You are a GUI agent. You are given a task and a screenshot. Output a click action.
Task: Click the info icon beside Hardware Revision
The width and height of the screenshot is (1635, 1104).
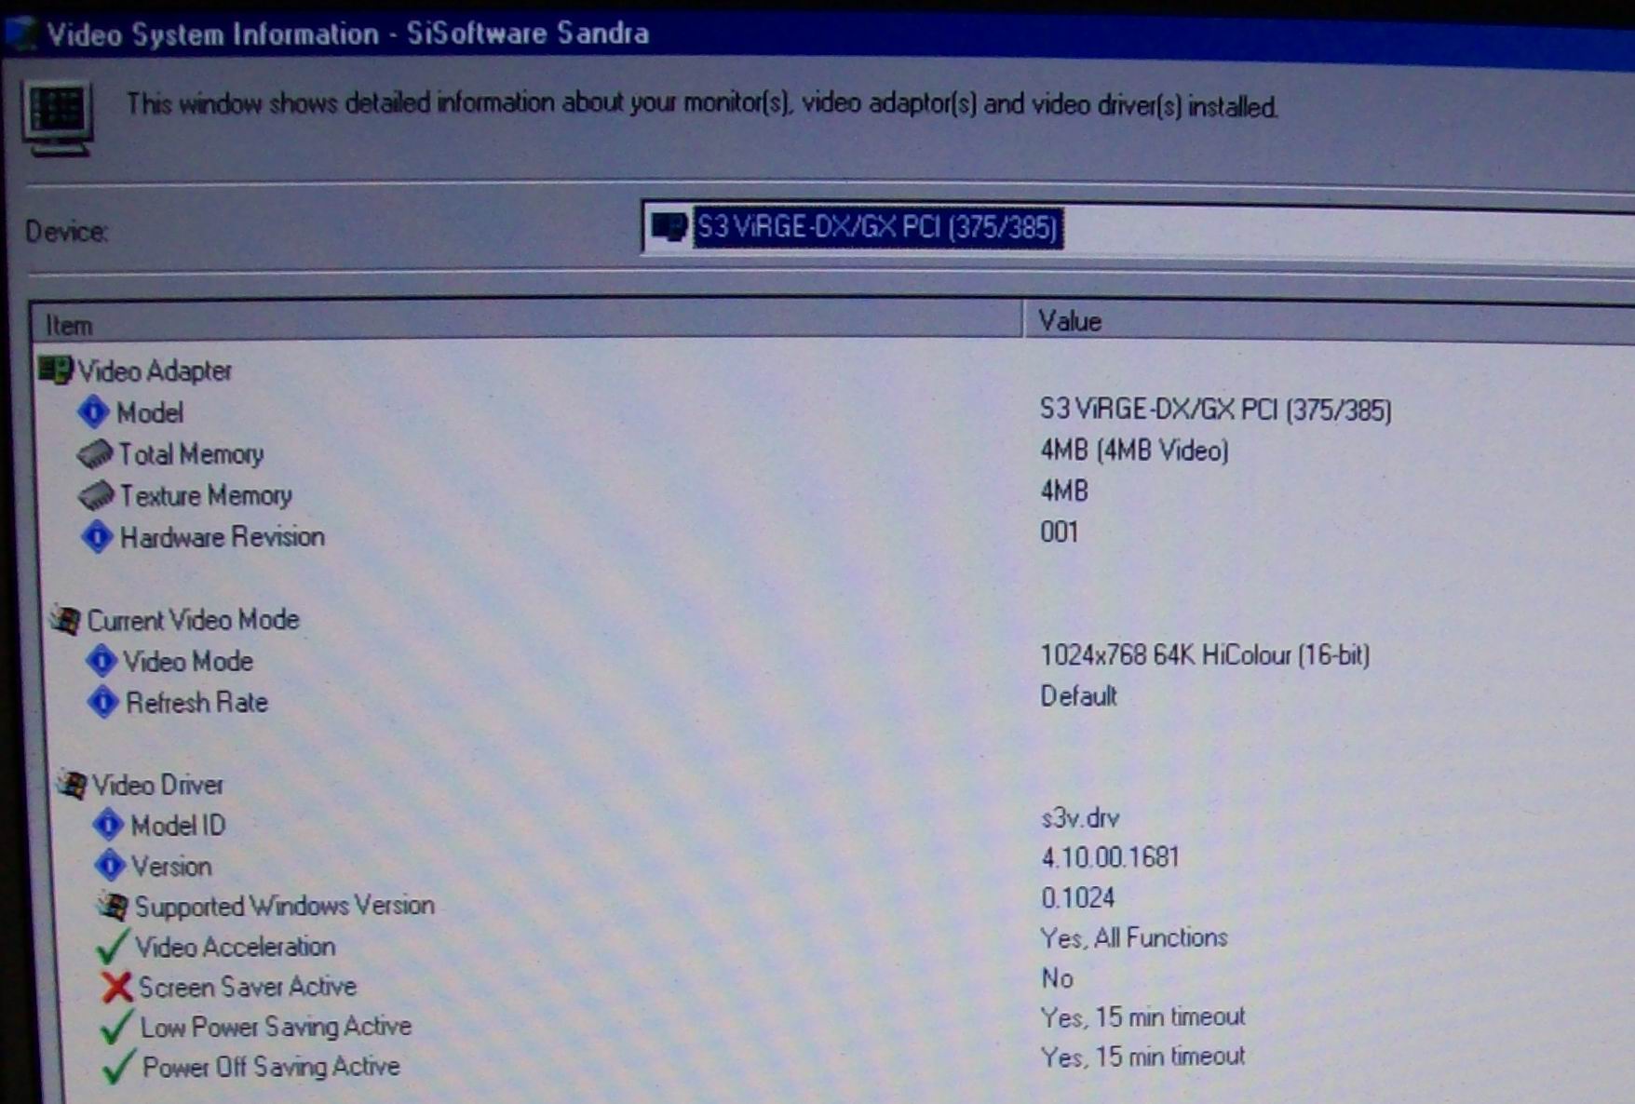click(x=97, y=536)
